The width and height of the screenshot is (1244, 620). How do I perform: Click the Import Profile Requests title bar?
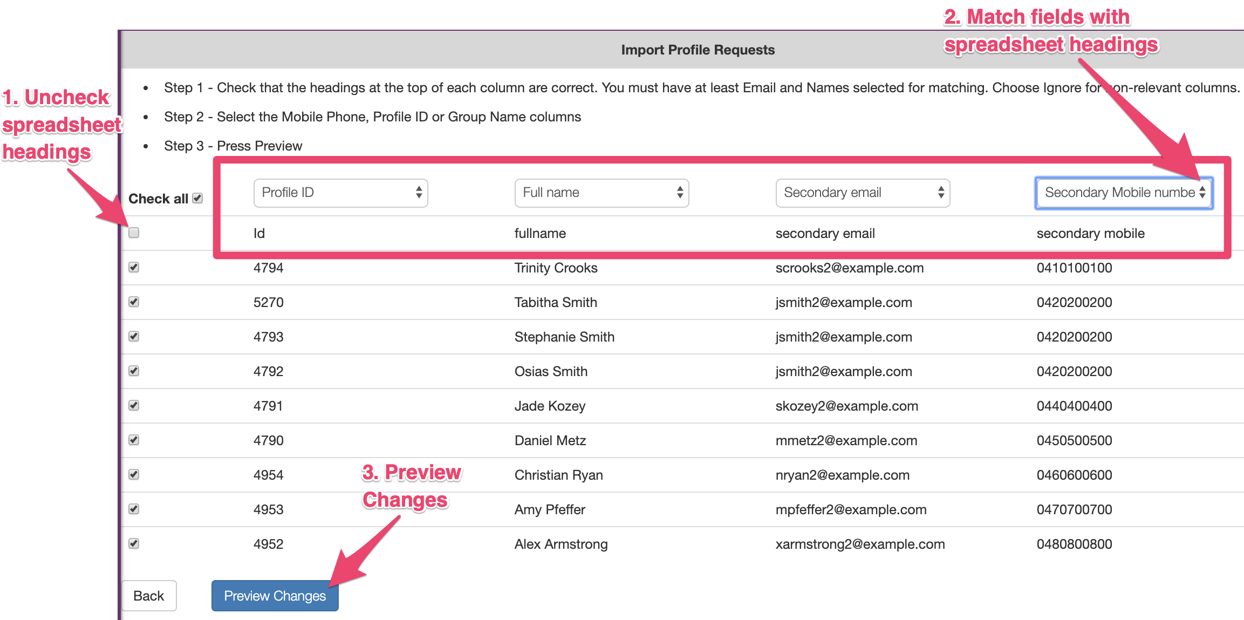698,50
